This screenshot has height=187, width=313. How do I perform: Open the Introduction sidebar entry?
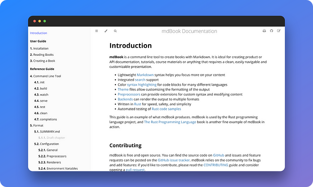click(38, 33)
